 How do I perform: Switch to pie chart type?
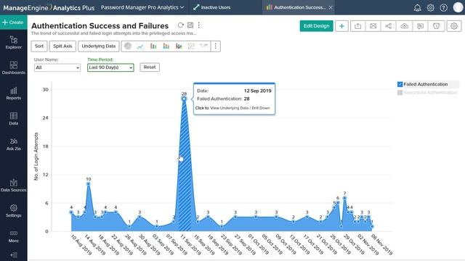tap(128, 46)
